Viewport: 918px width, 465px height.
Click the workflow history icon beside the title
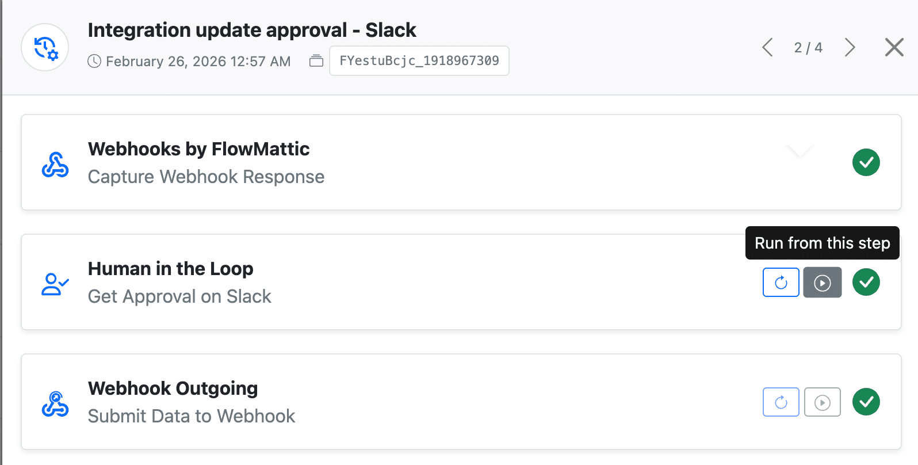click(x=45, y=47)
